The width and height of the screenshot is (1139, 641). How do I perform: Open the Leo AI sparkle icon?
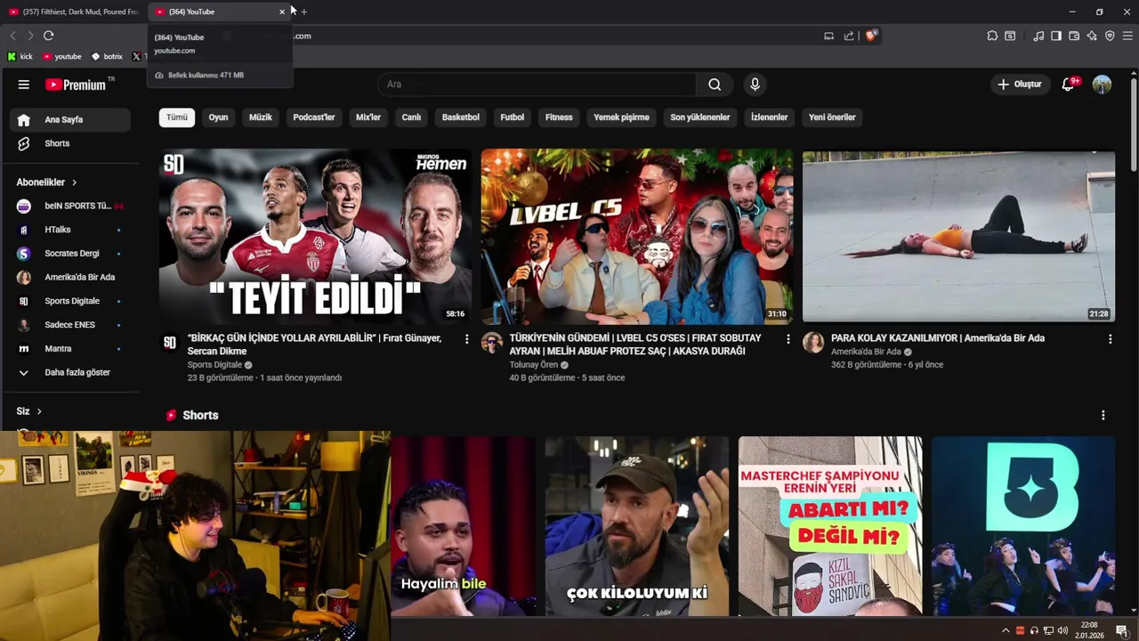[1092, 36]
